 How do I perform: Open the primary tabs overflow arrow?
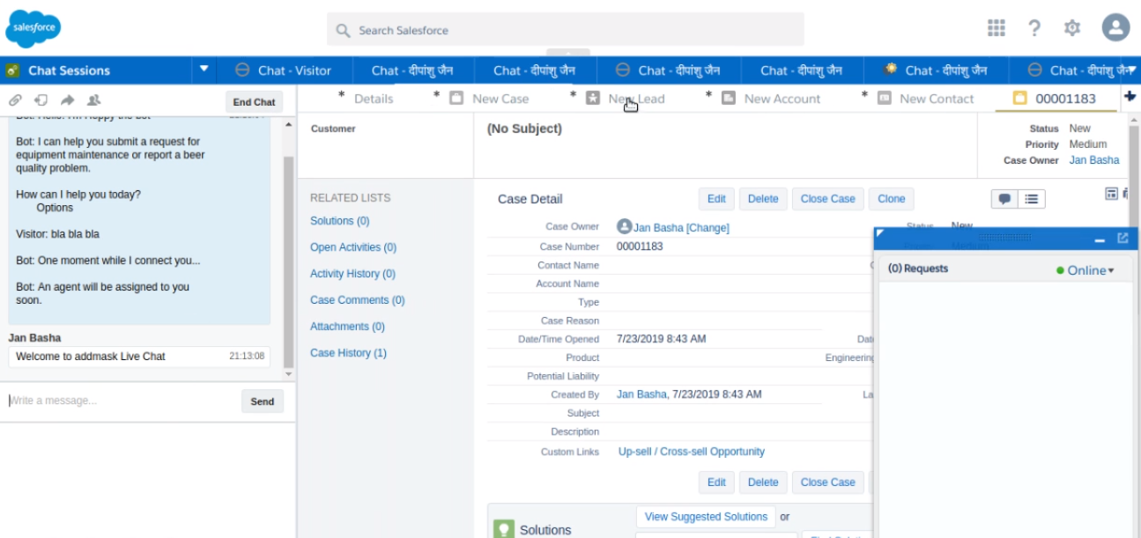[x=1132, y=69]
